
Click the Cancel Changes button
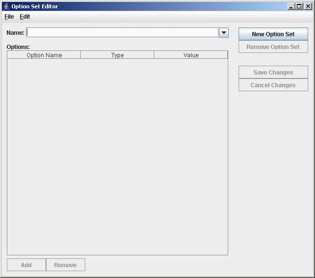click(x=273, y=85)
